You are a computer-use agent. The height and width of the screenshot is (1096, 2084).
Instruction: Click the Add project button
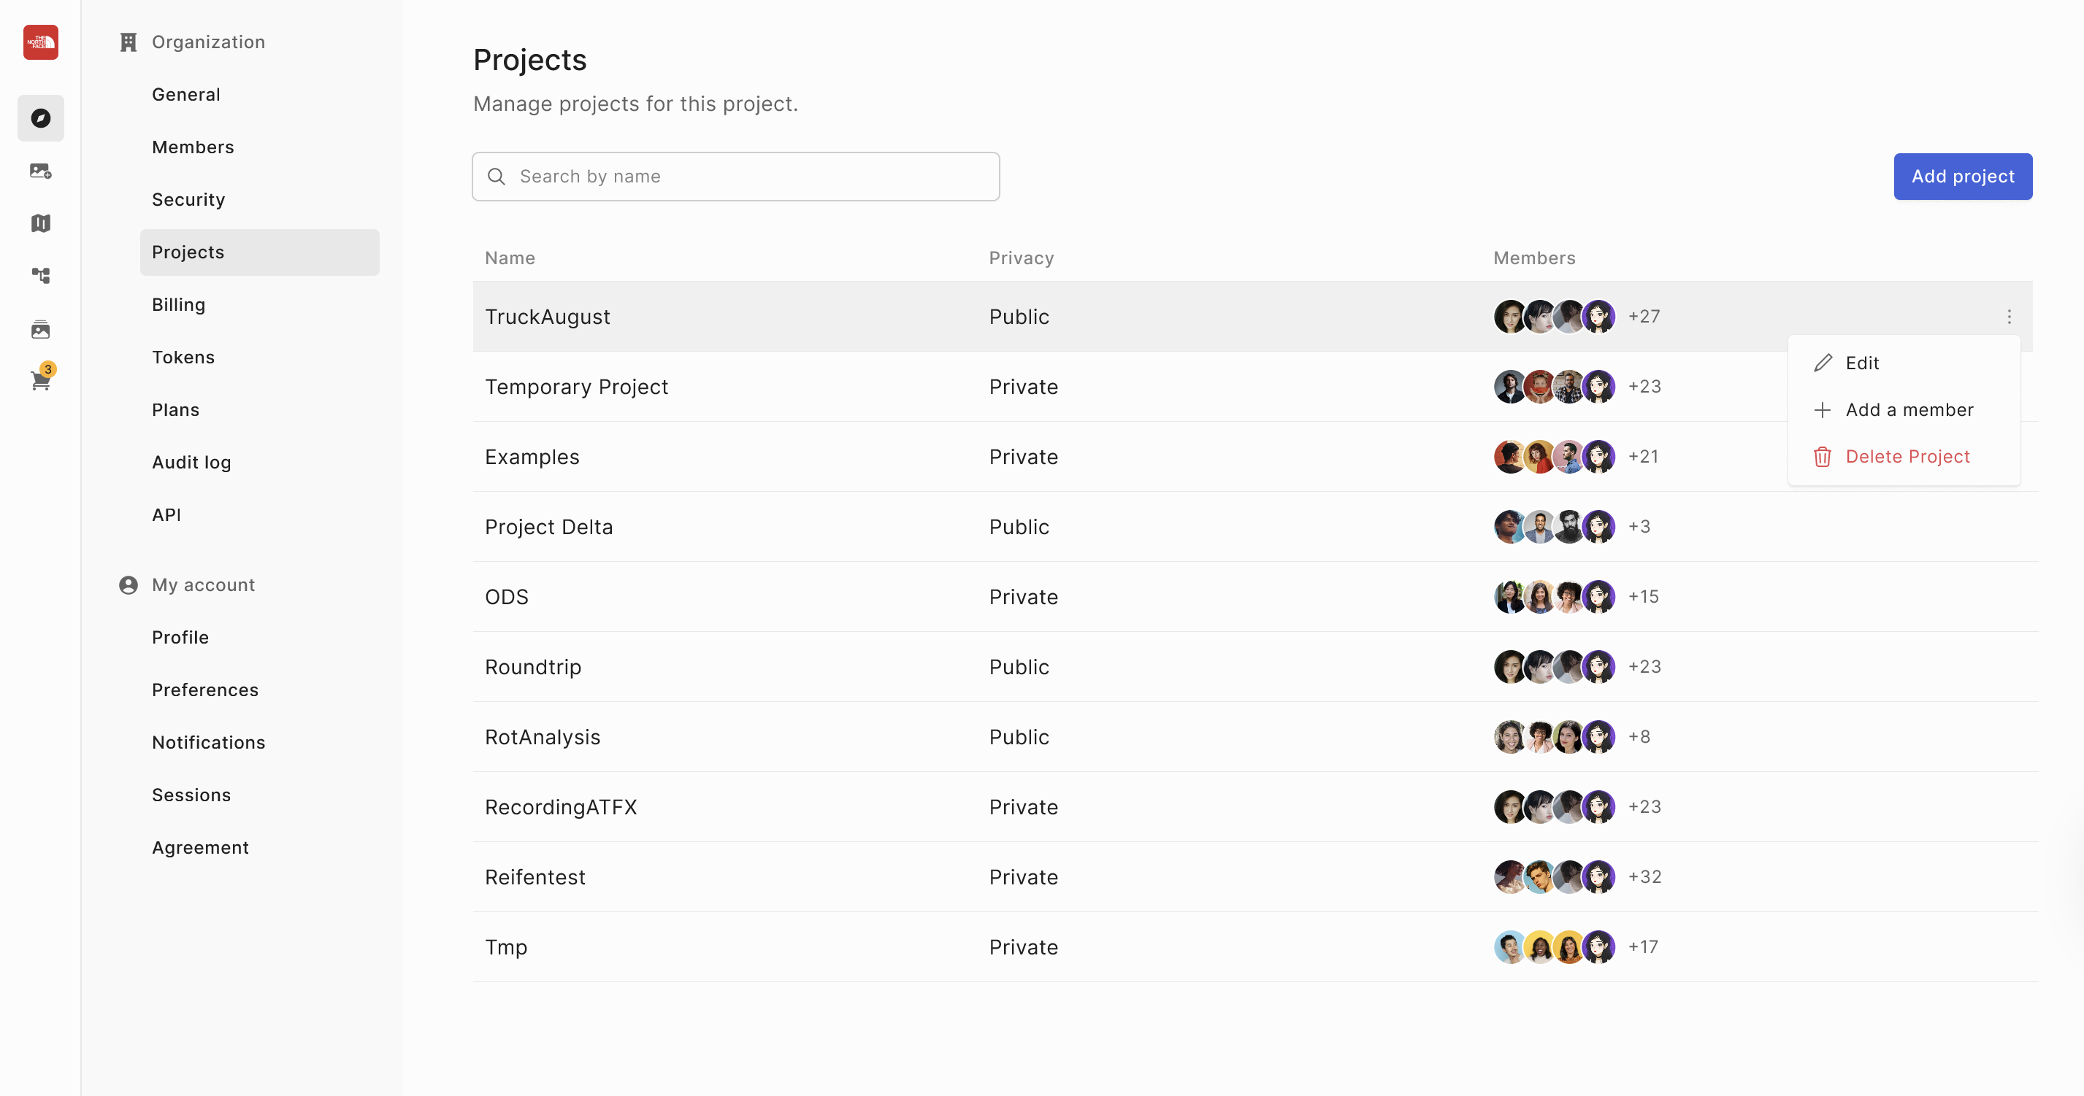tap(1963, 176)
